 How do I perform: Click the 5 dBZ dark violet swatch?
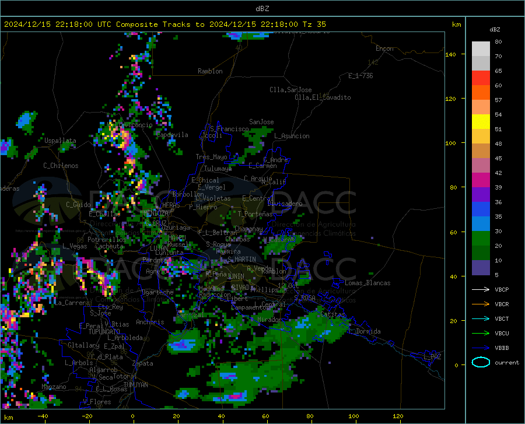pos(481,268)
